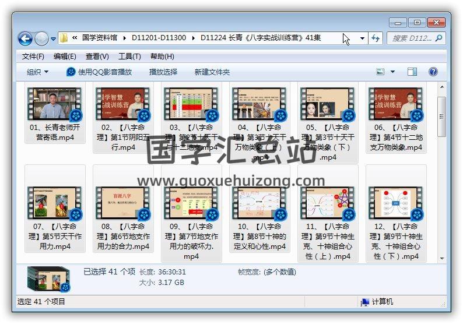Image resolution: width=463 pixels, height=324 pixels.
Task: Open the Help question mark icon
Action: point(433,72)
